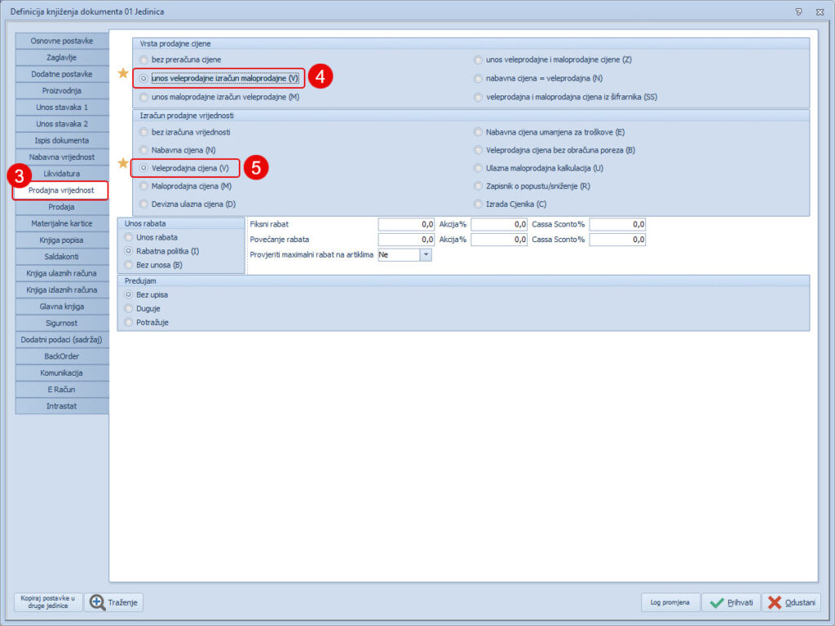Select 'Duguje' under Predujam
Viewport: 835px width, 626px height.
(128, 308)
